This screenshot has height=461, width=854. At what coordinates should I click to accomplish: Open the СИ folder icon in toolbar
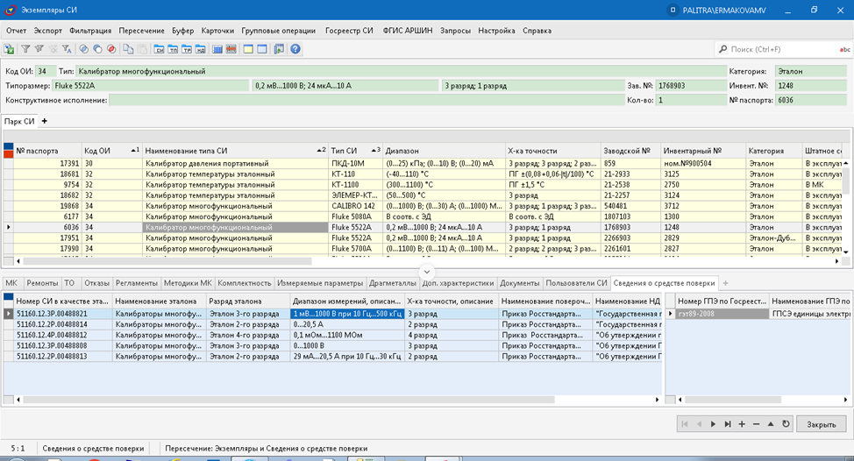coord(159,49)
